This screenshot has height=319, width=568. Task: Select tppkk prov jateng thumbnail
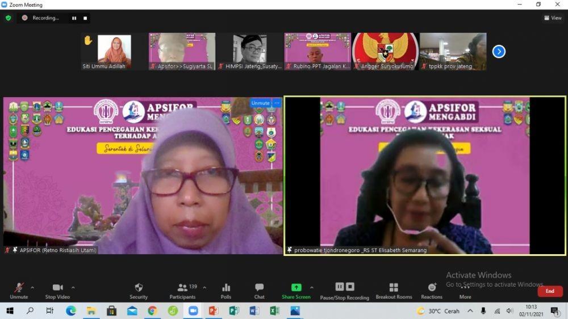453,51
